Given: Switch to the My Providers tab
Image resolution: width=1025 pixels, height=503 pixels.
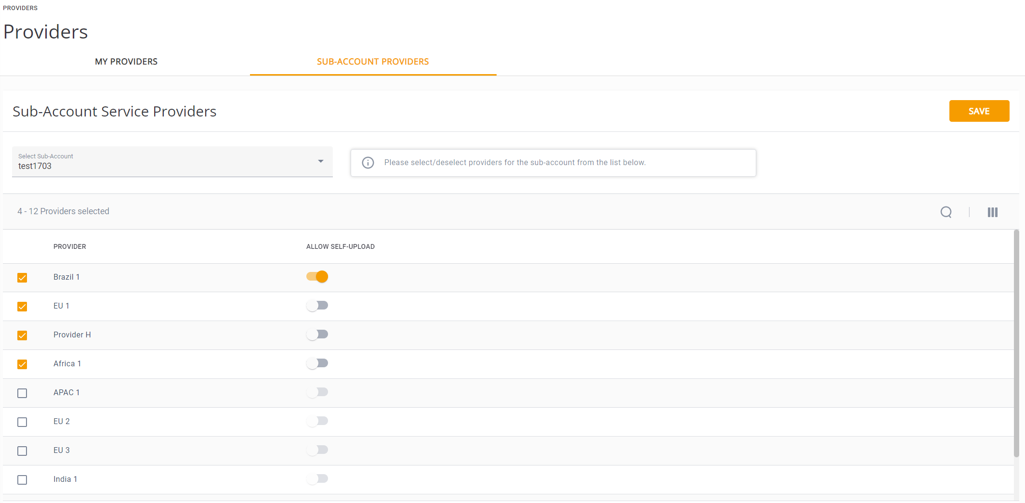Looking at the screenshot, I should point(126,62).
